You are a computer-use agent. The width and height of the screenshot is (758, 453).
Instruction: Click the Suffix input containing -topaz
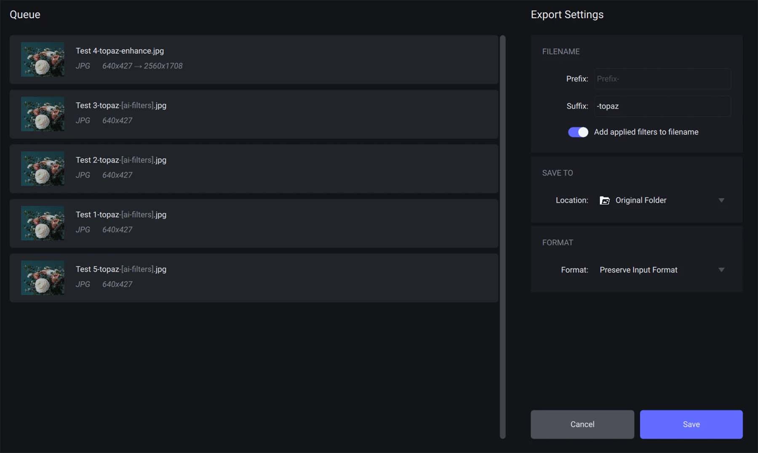pos(662,106)
